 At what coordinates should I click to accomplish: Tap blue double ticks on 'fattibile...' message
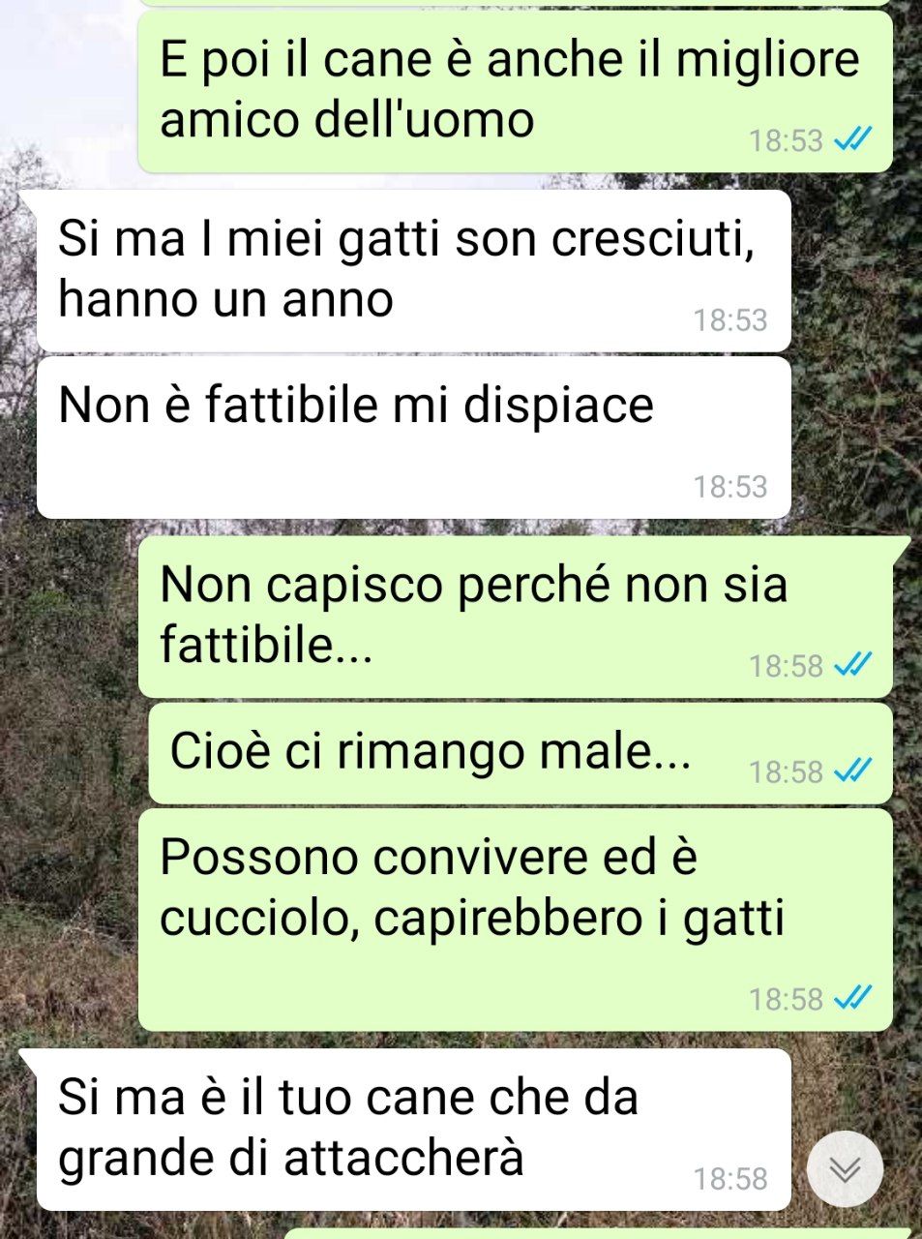coord(853,665)
